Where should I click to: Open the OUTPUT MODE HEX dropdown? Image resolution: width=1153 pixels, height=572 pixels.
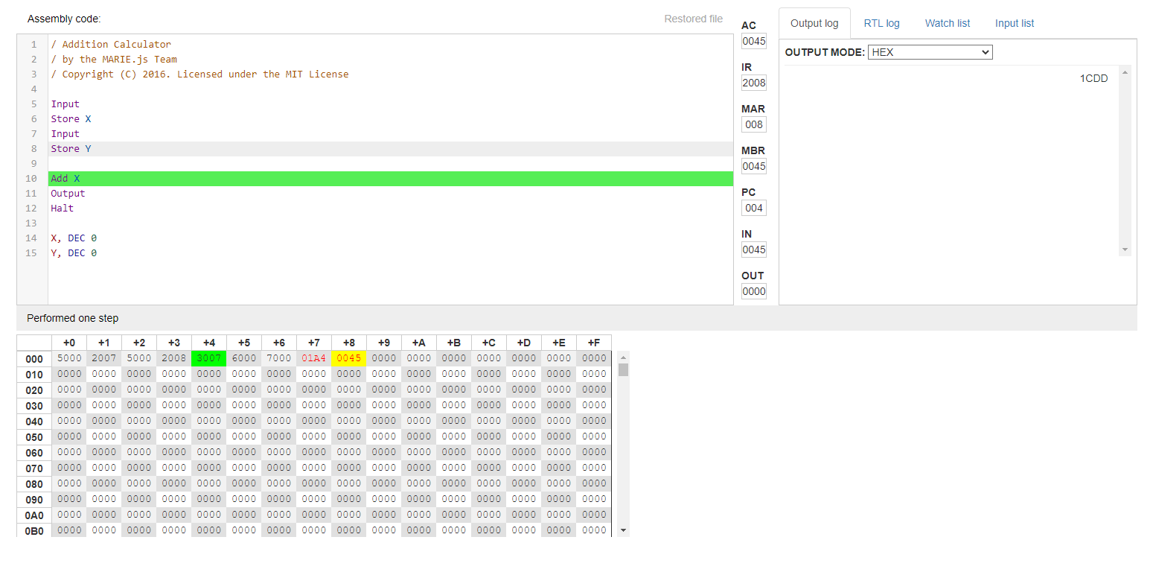click(930, 52)
